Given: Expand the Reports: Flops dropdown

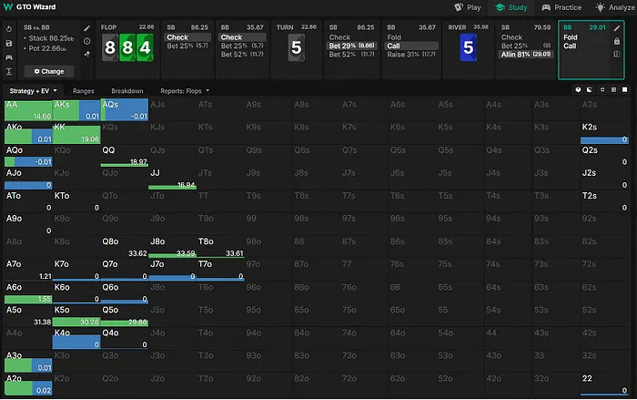Looking at the screenshot, I should (x=185, y=91).
